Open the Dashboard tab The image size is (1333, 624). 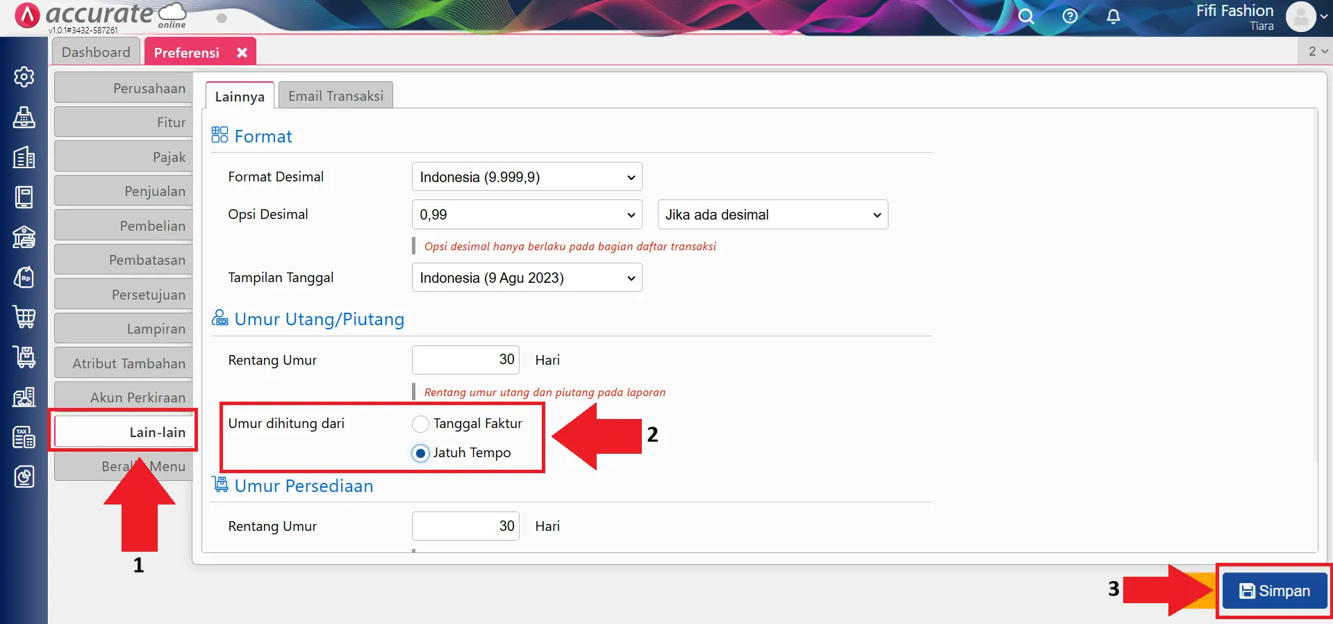(x=96, y=52)
